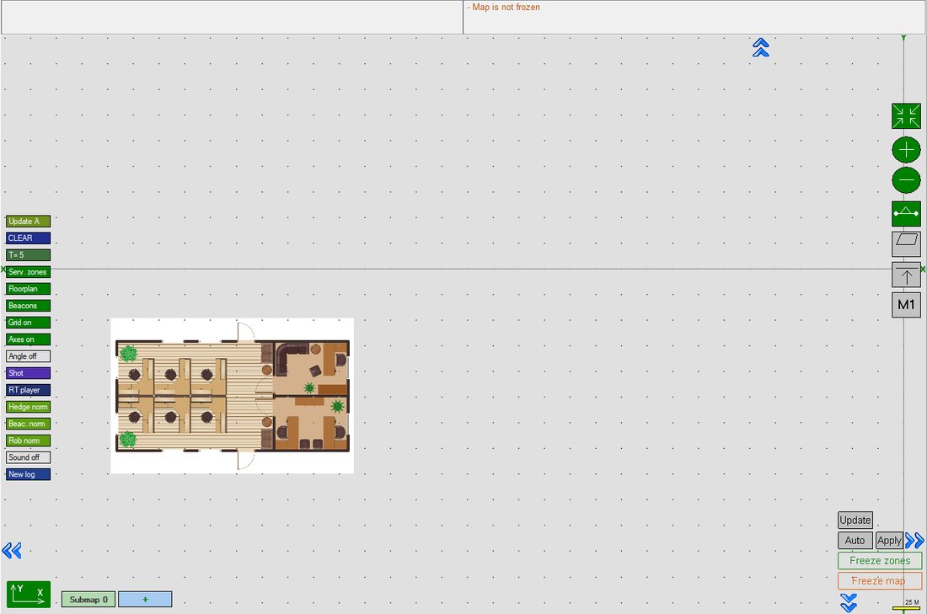Collapse top panel with double up chevron
The height and width of the screenshot is (614, 927).
761,47
